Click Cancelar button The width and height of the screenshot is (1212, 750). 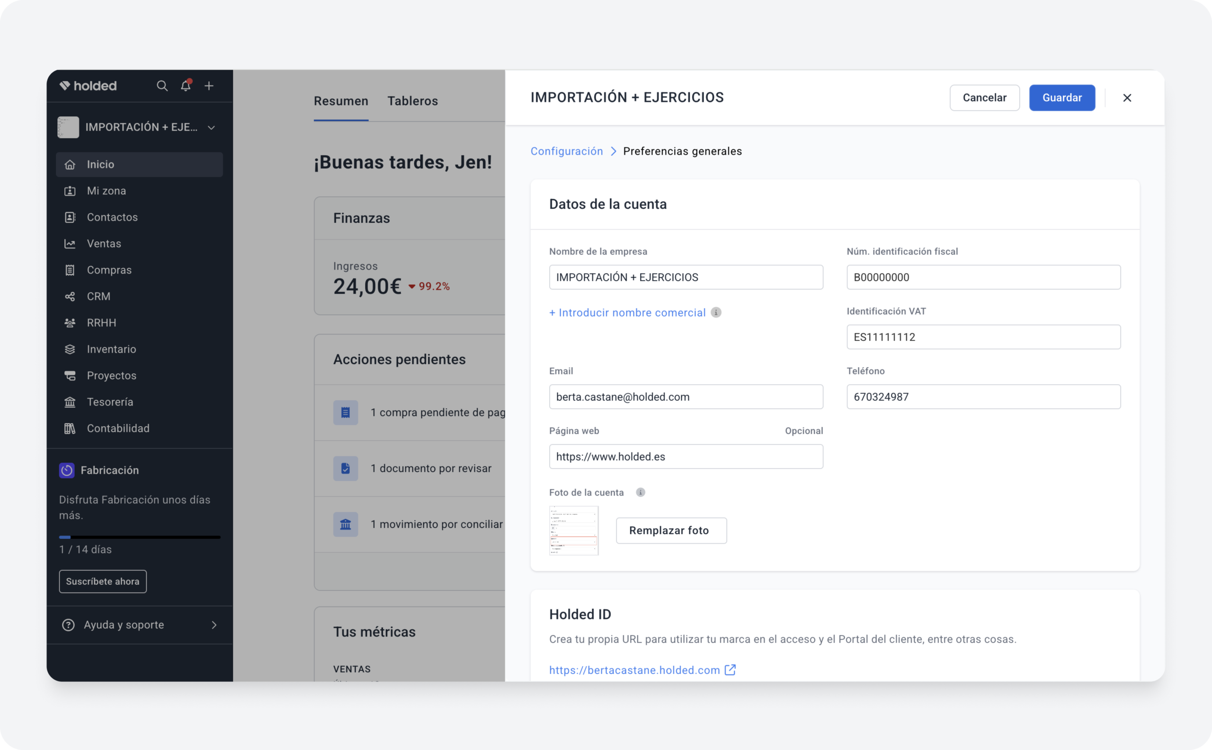[x=985, y=98]
